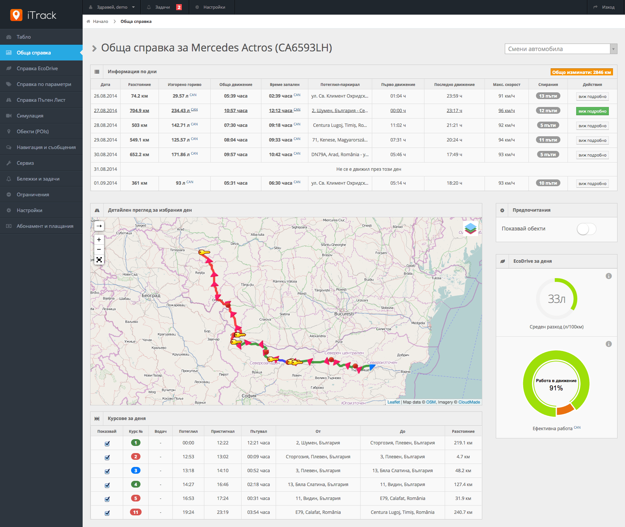The width and height of the screenshot is (625, 527).
Task: Open the CloudMade attribution link
Action: pos(469,402)
